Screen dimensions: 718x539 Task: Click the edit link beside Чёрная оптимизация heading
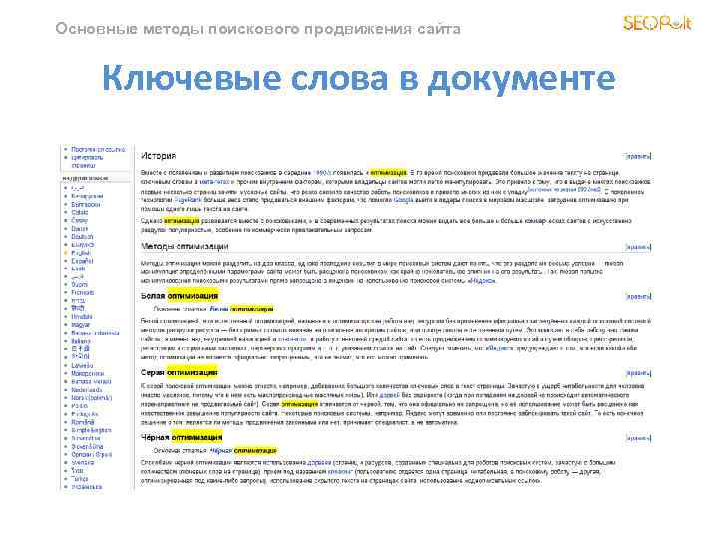[x=638, y=438]
